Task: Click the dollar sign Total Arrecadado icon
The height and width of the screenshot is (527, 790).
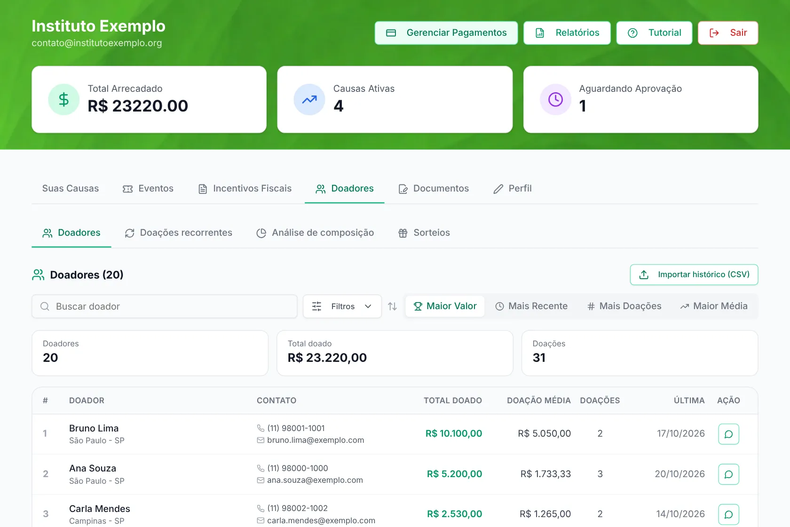Action: tap(63, 99)
